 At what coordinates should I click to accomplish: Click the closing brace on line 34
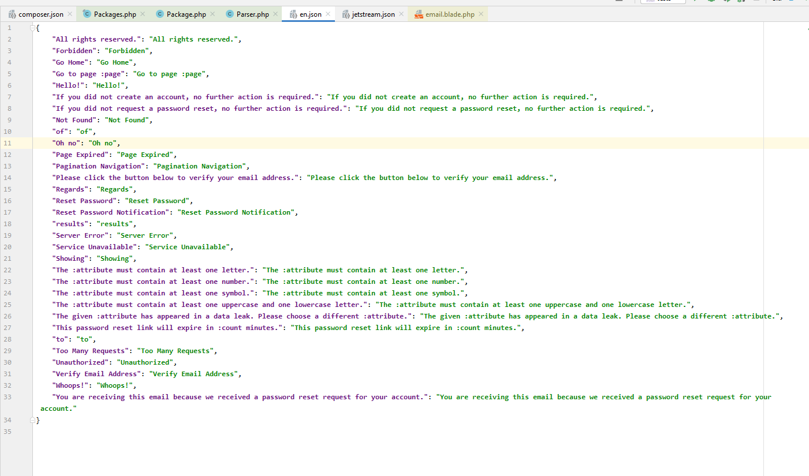38,420
